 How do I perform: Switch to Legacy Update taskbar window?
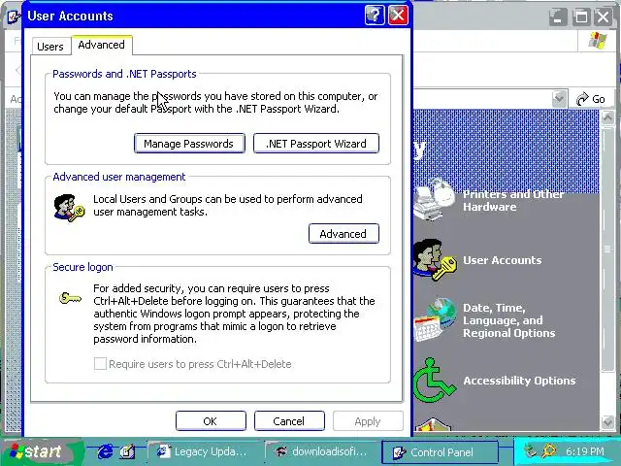(x=204, y=451)
